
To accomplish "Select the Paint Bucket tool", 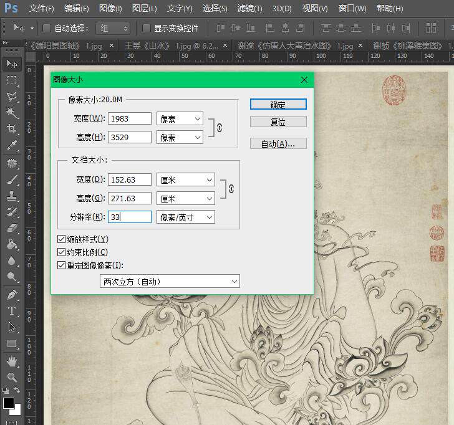I will [x=12, y=244].
